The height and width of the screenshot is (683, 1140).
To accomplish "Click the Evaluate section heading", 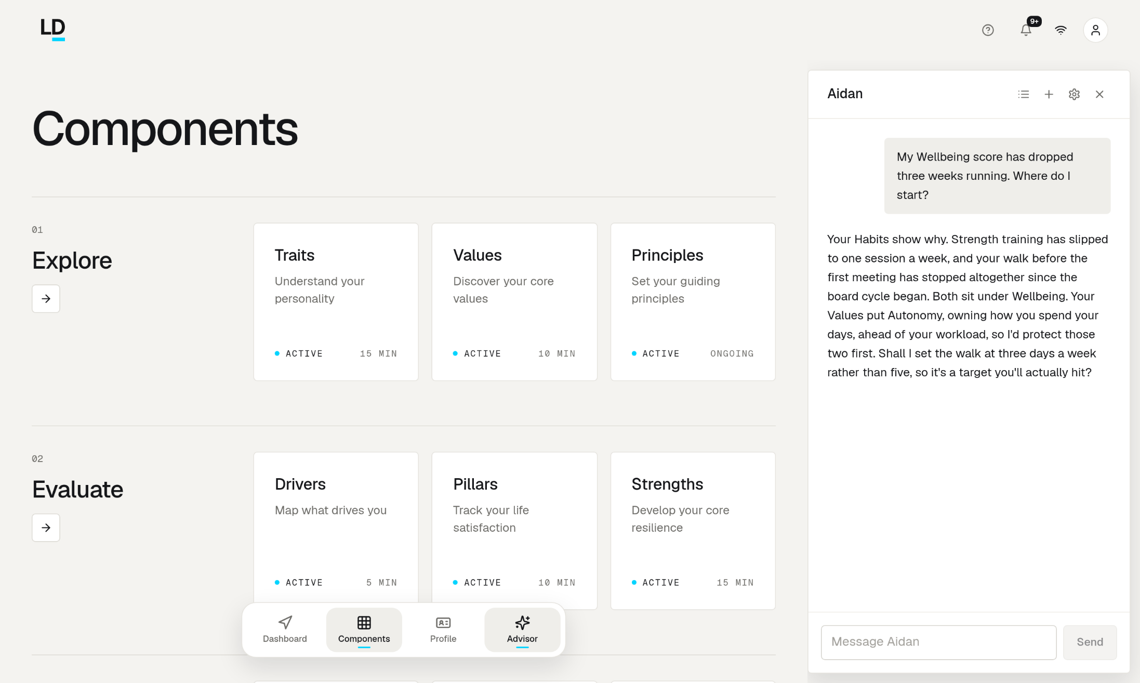I will [x=78, y=490].
